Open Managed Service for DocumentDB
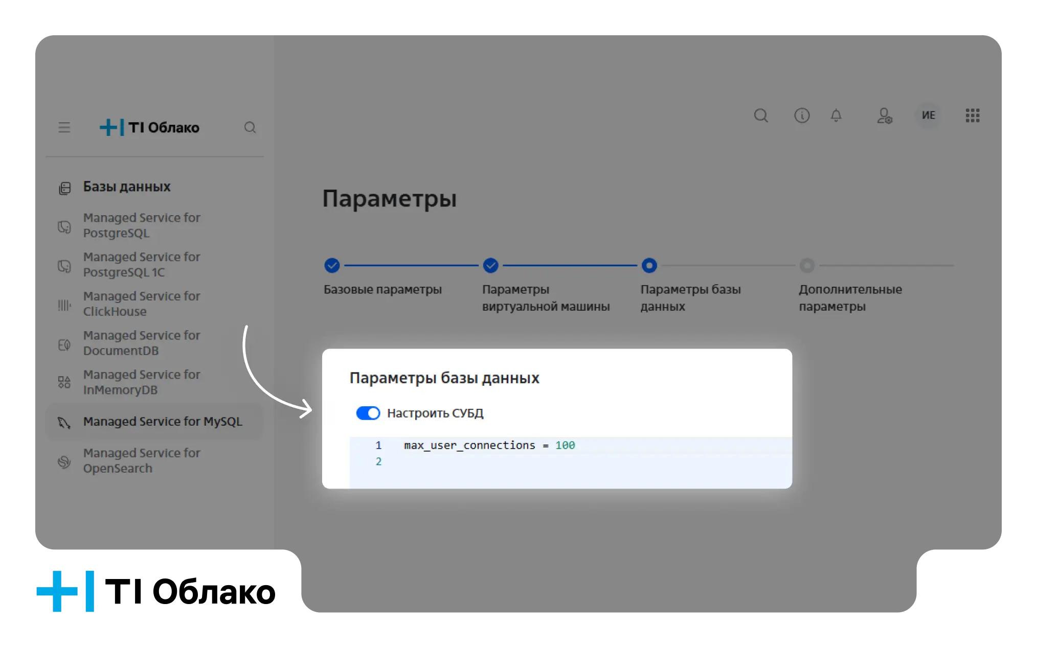The width and height of the screenshot is (1037, 648). pos(142,343)
